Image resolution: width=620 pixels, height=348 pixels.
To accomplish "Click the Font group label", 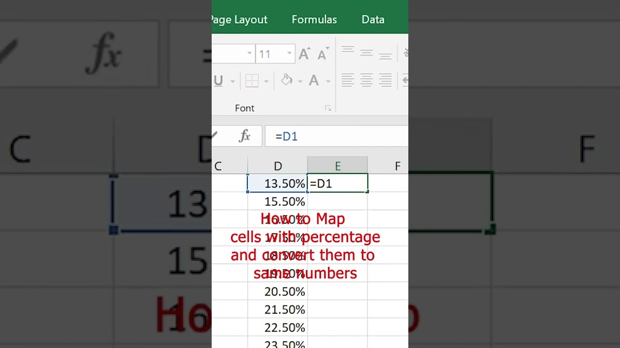I will [245, 108].
